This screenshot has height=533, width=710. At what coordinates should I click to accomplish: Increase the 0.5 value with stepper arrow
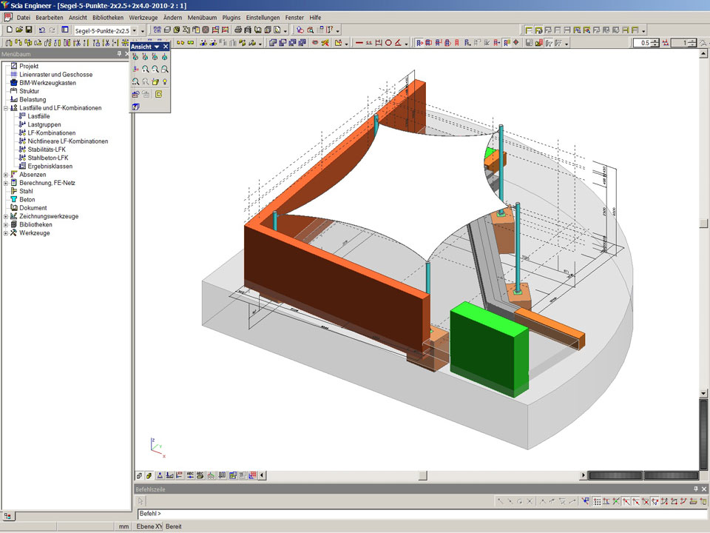coord(655,41)
